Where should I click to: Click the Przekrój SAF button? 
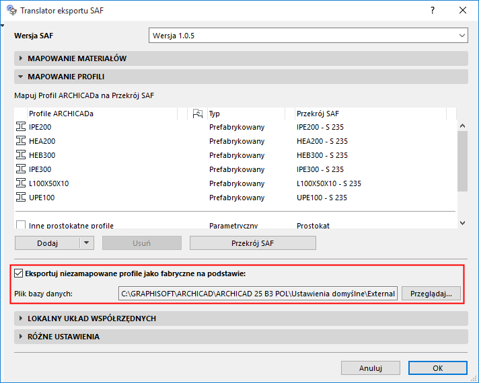[253, 243]
